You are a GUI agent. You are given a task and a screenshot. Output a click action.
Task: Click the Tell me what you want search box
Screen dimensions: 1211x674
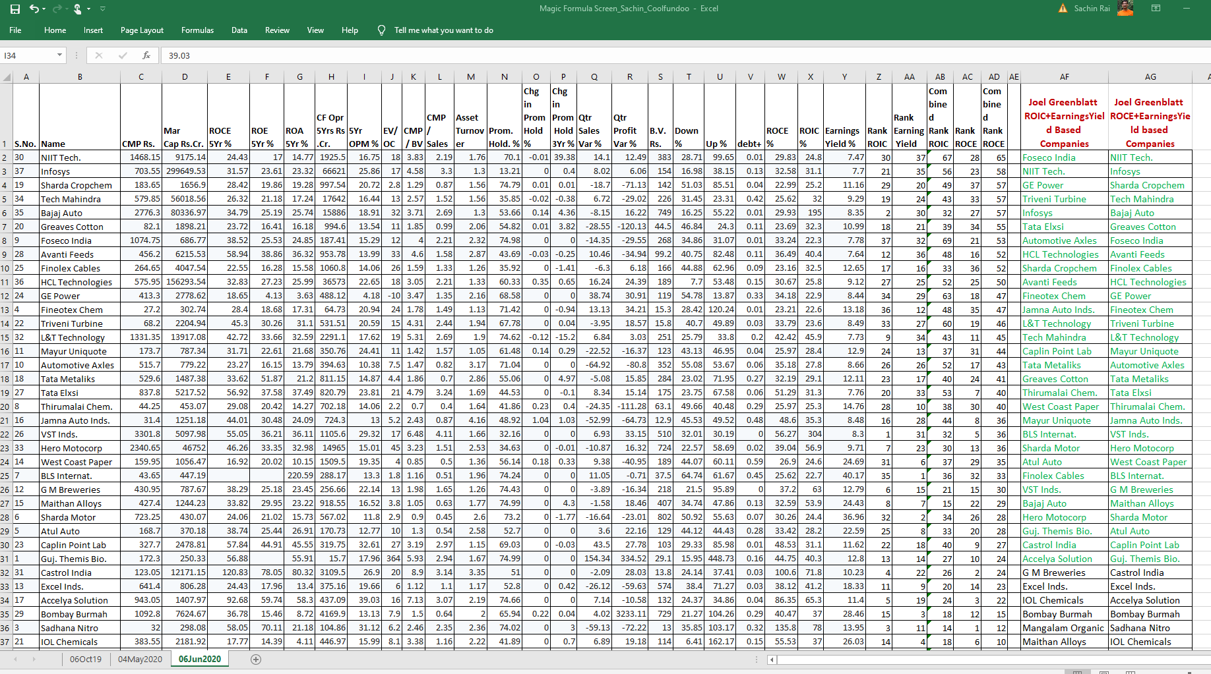pos(444,30)
